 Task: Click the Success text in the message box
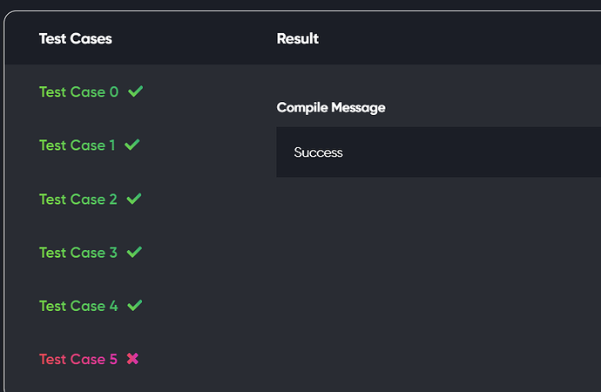tap(318, 152)
